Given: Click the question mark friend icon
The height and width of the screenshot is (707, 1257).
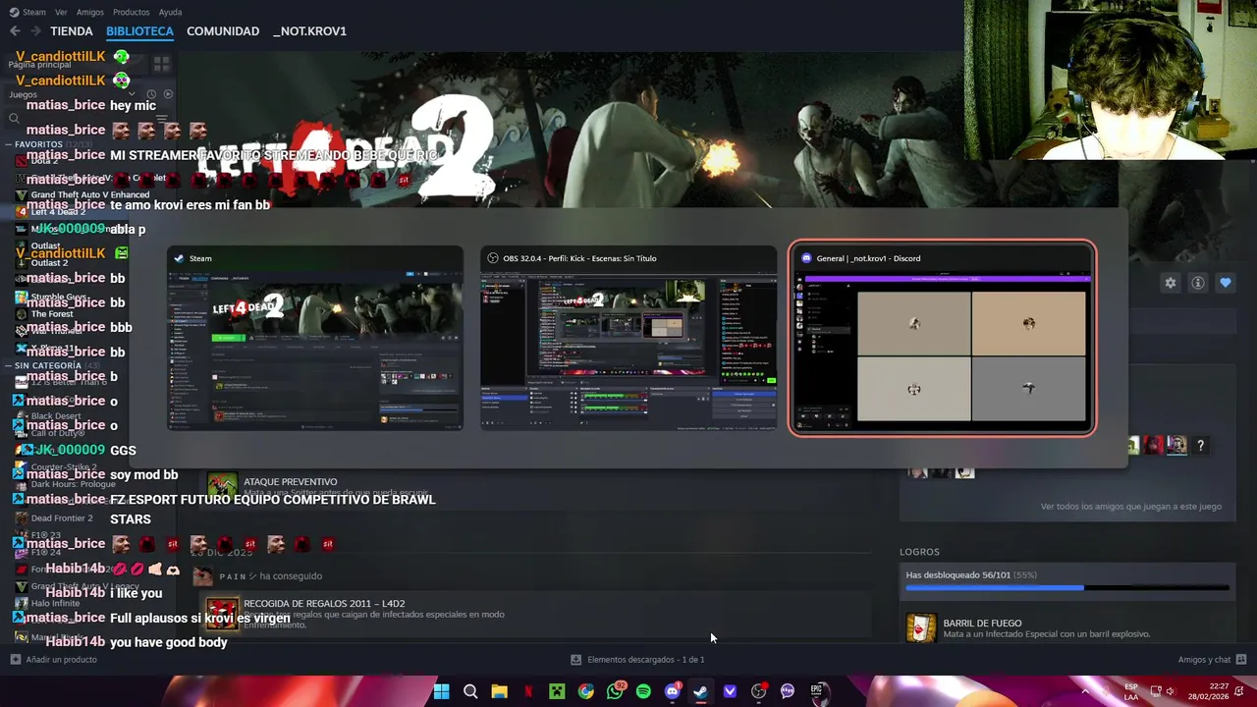Looking at the screenshot, I should tap(1199, 446).
